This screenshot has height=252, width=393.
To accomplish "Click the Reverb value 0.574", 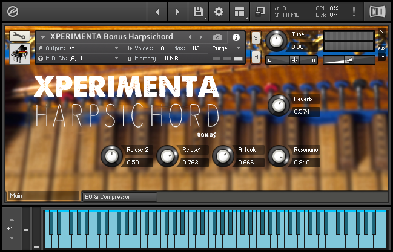I will coord(302,112).
